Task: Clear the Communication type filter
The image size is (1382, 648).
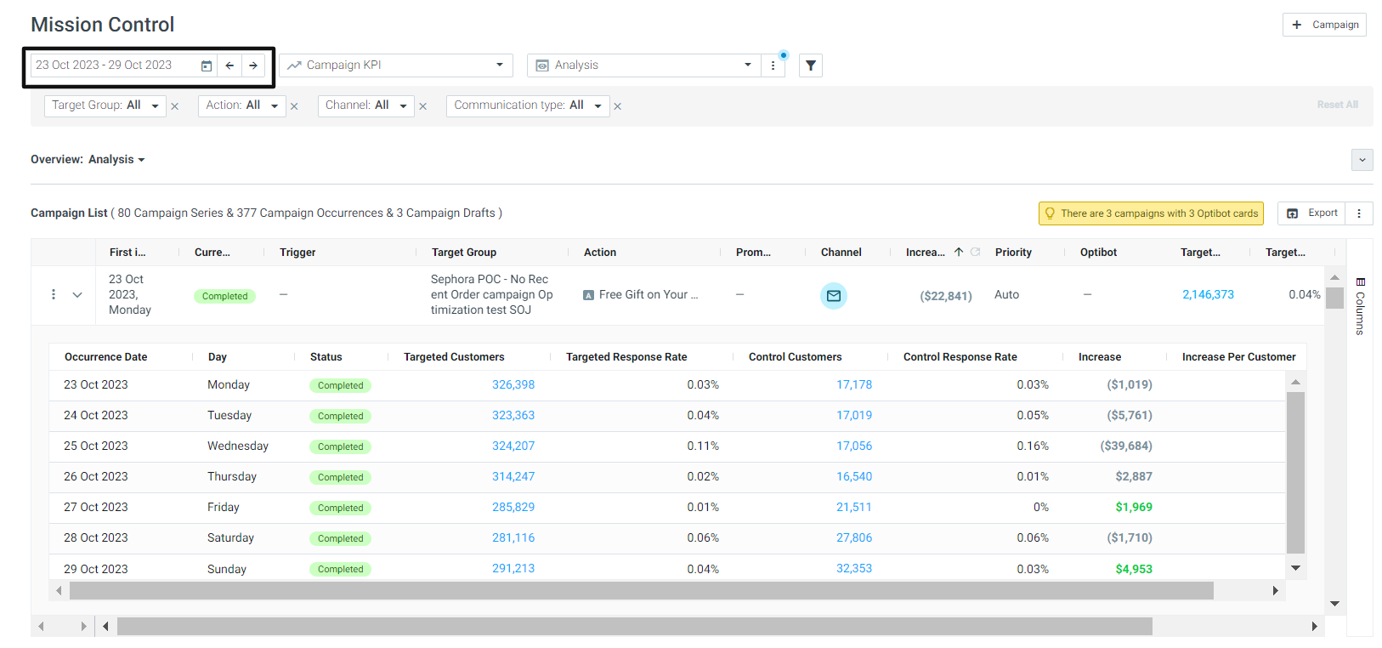Action: (618, 106)
